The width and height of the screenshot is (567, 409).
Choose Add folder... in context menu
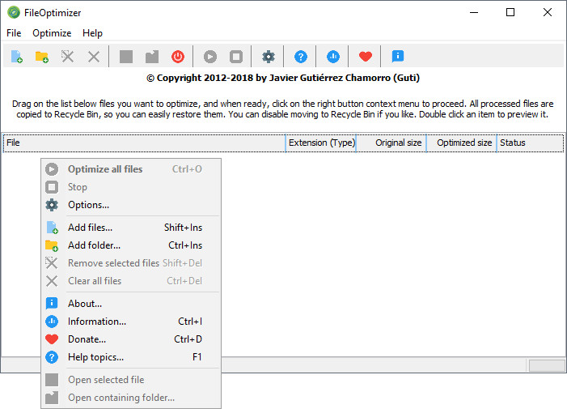click(x=94, y=245)
